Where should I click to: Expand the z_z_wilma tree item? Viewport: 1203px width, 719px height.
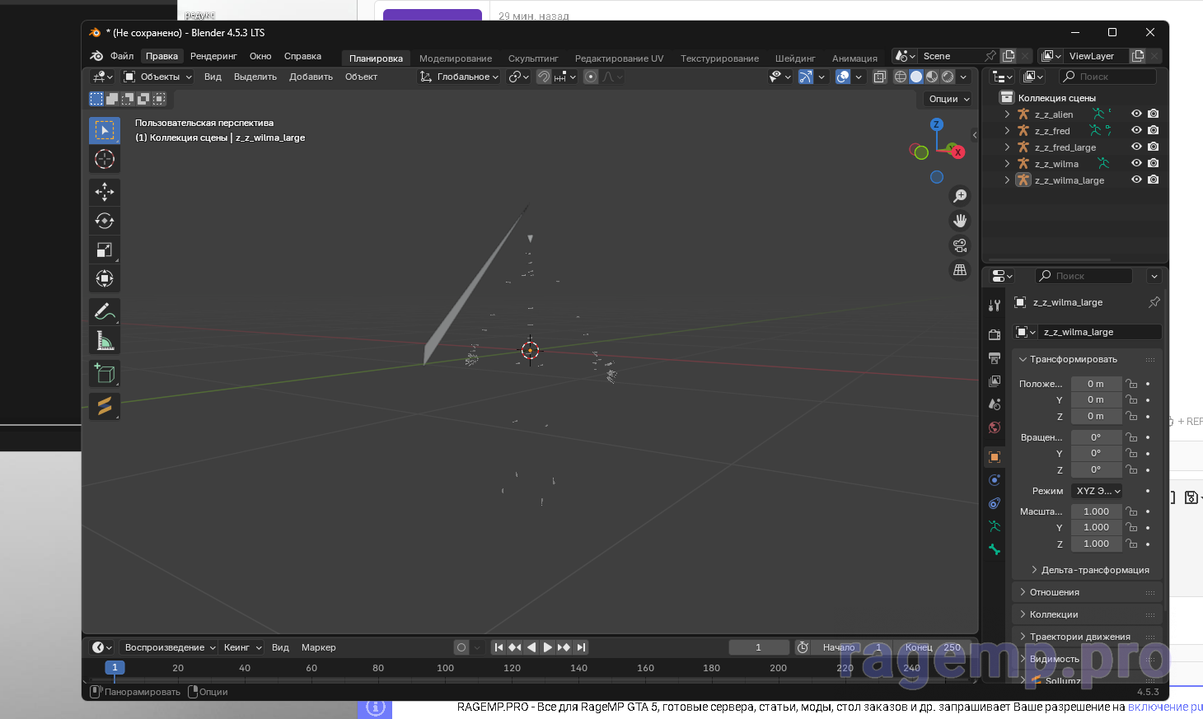pyautogui.click(x=1007, y=164)
